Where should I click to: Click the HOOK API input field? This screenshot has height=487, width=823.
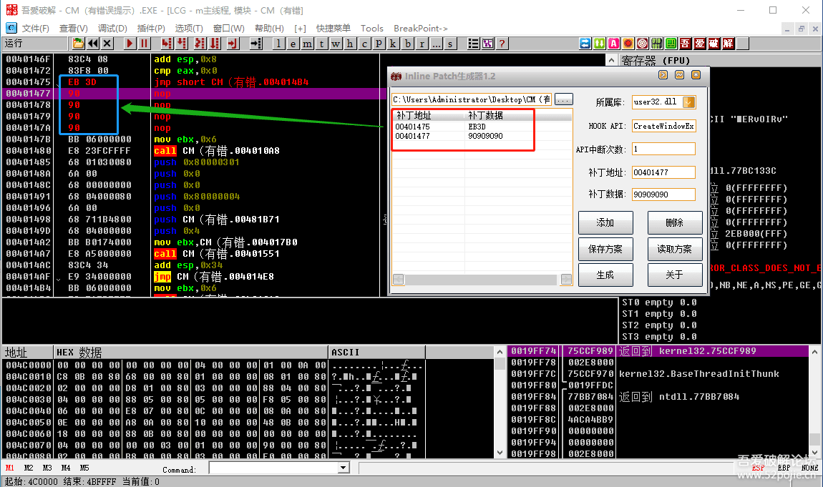pos(663,126)
